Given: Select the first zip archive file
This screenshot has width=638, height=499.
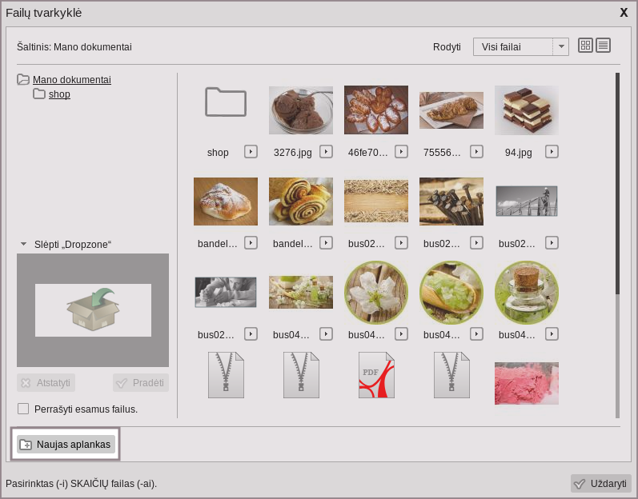Looking at the screenshot, I should 226,375.
